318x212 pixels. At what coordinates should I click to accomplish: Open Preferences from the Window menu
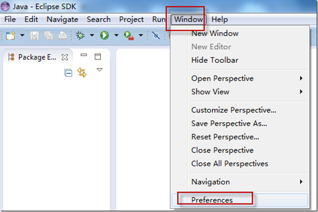click(x=240, y=200)
